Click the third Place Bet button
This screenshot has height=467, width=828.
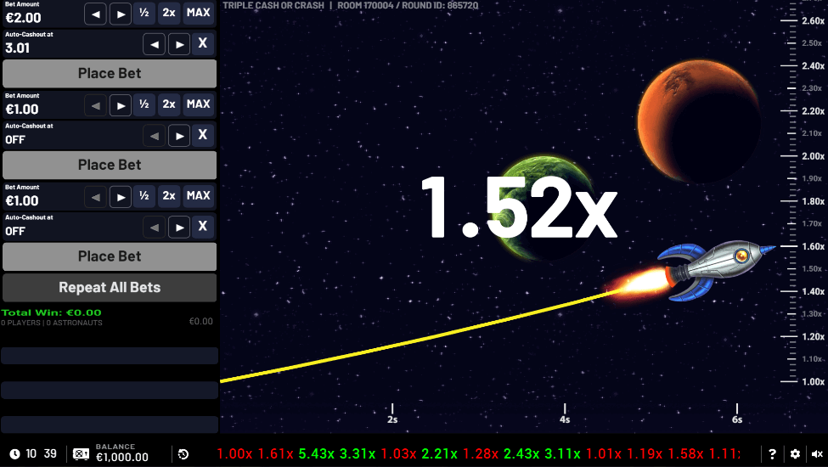coord(110,256)
